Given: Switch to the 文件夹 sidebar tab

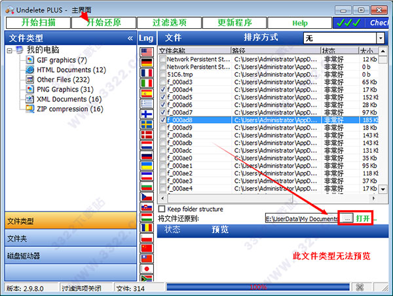Looking at the screenshot, I should pyautogui.click(x=71, y=238).
